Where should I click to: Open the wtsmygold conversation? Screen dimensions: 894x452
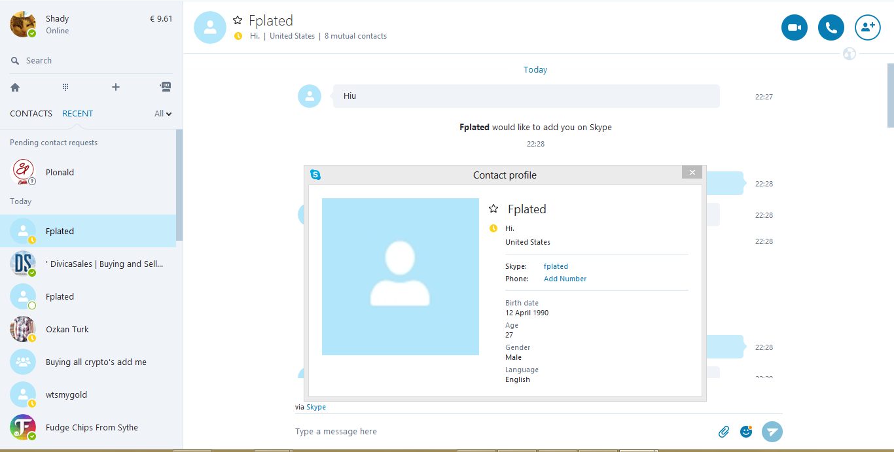tap(88, 394)
